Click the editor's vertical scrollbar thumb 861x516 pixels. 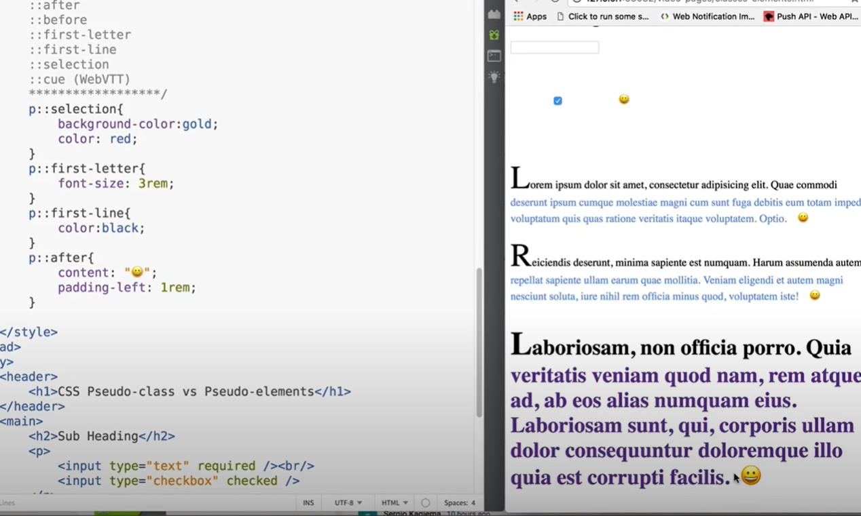click(479, 342)
